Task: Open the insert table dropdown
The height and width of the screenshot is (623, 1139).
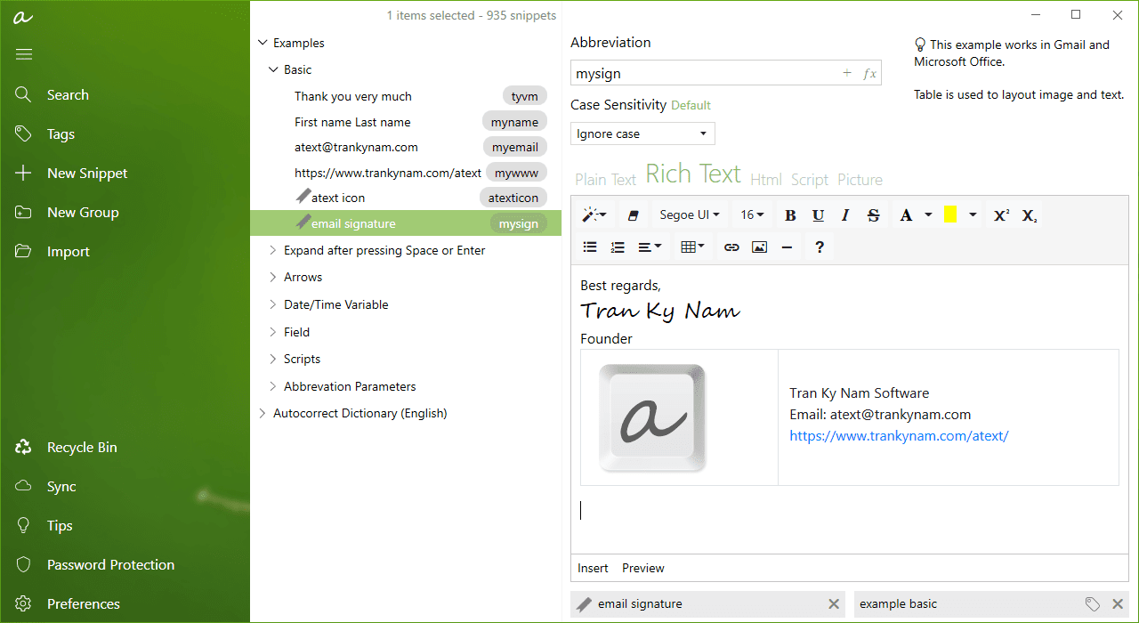Action: [x=692, y=247]
